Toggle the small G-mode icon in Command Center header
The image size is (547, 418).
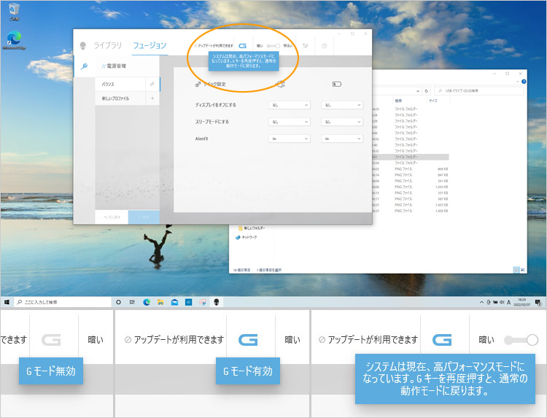click(x=242, y=46)
